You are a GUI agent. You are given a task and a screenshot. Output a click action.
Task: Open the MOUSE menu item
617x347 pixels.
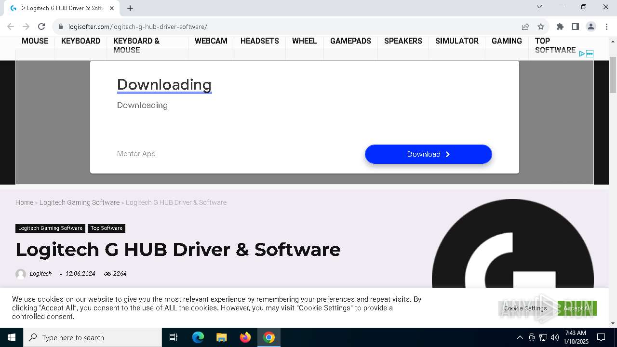35,41
